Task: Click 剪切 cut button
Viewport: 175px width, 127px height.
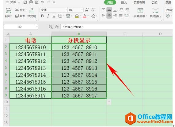Action: tap(20, 10)
